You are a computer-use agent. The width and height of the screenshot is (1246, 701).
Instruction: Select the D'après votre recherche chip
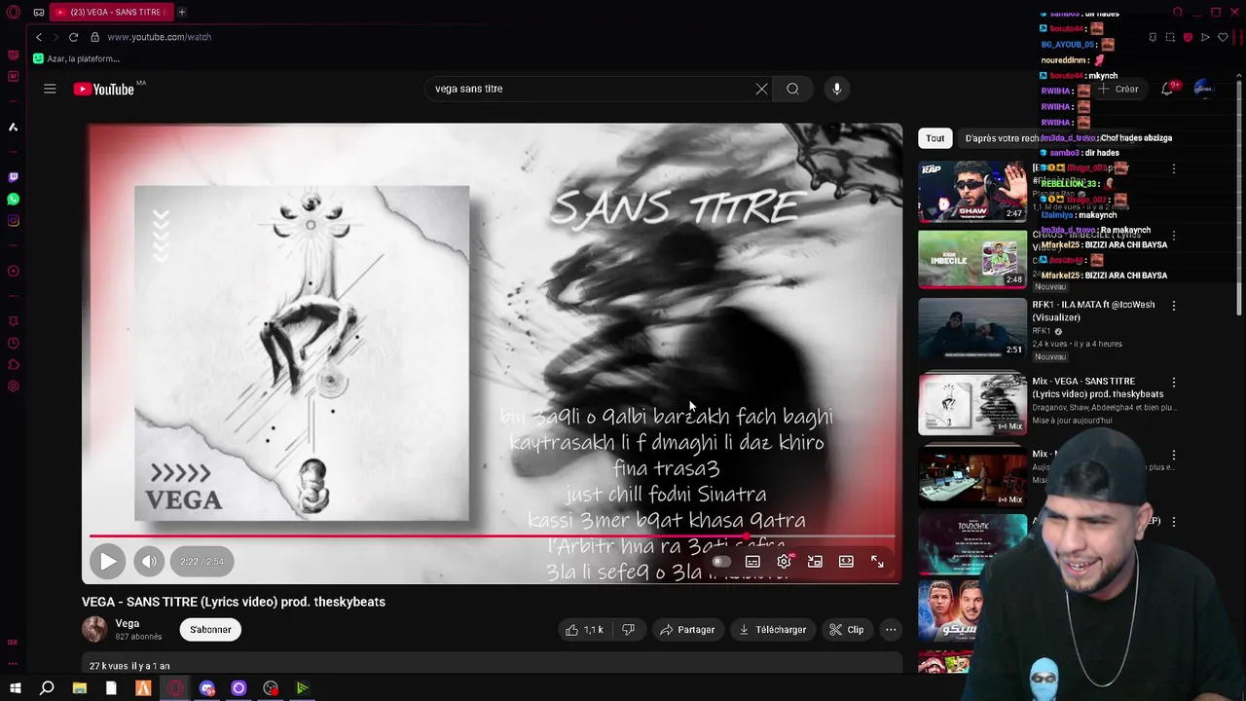1003,138
